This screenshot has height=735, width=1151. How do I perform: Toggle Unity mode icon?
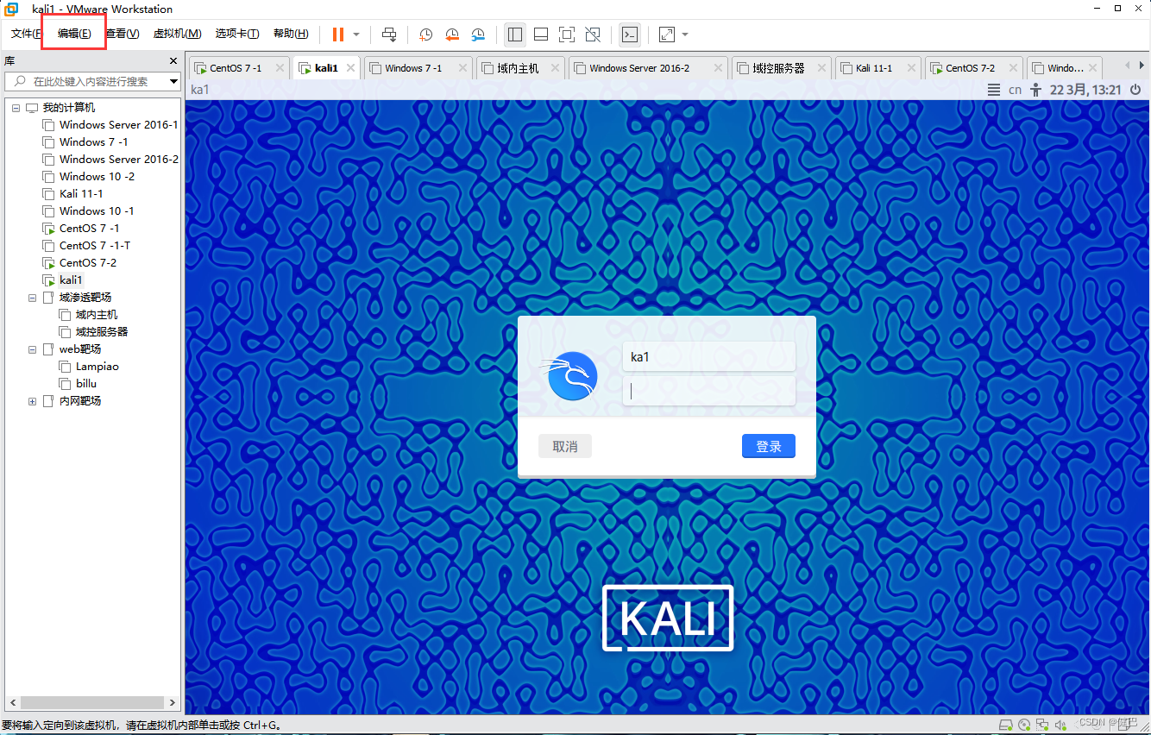point(593,35)
